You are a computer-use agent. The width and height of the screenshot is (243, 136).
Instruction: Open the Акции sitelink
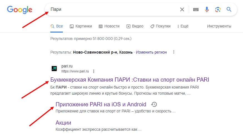63,123
